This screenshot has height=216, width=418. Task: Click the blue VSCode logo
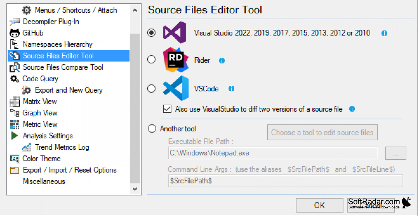click(x=176, y=88)
